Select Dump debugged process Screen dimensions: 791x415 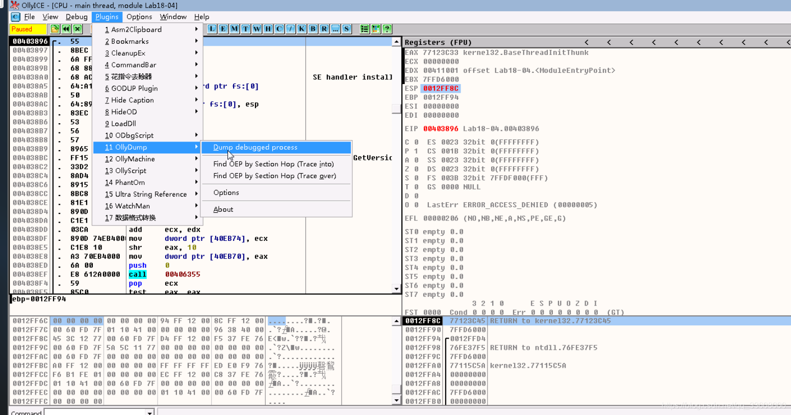click(x=276, y=147)
